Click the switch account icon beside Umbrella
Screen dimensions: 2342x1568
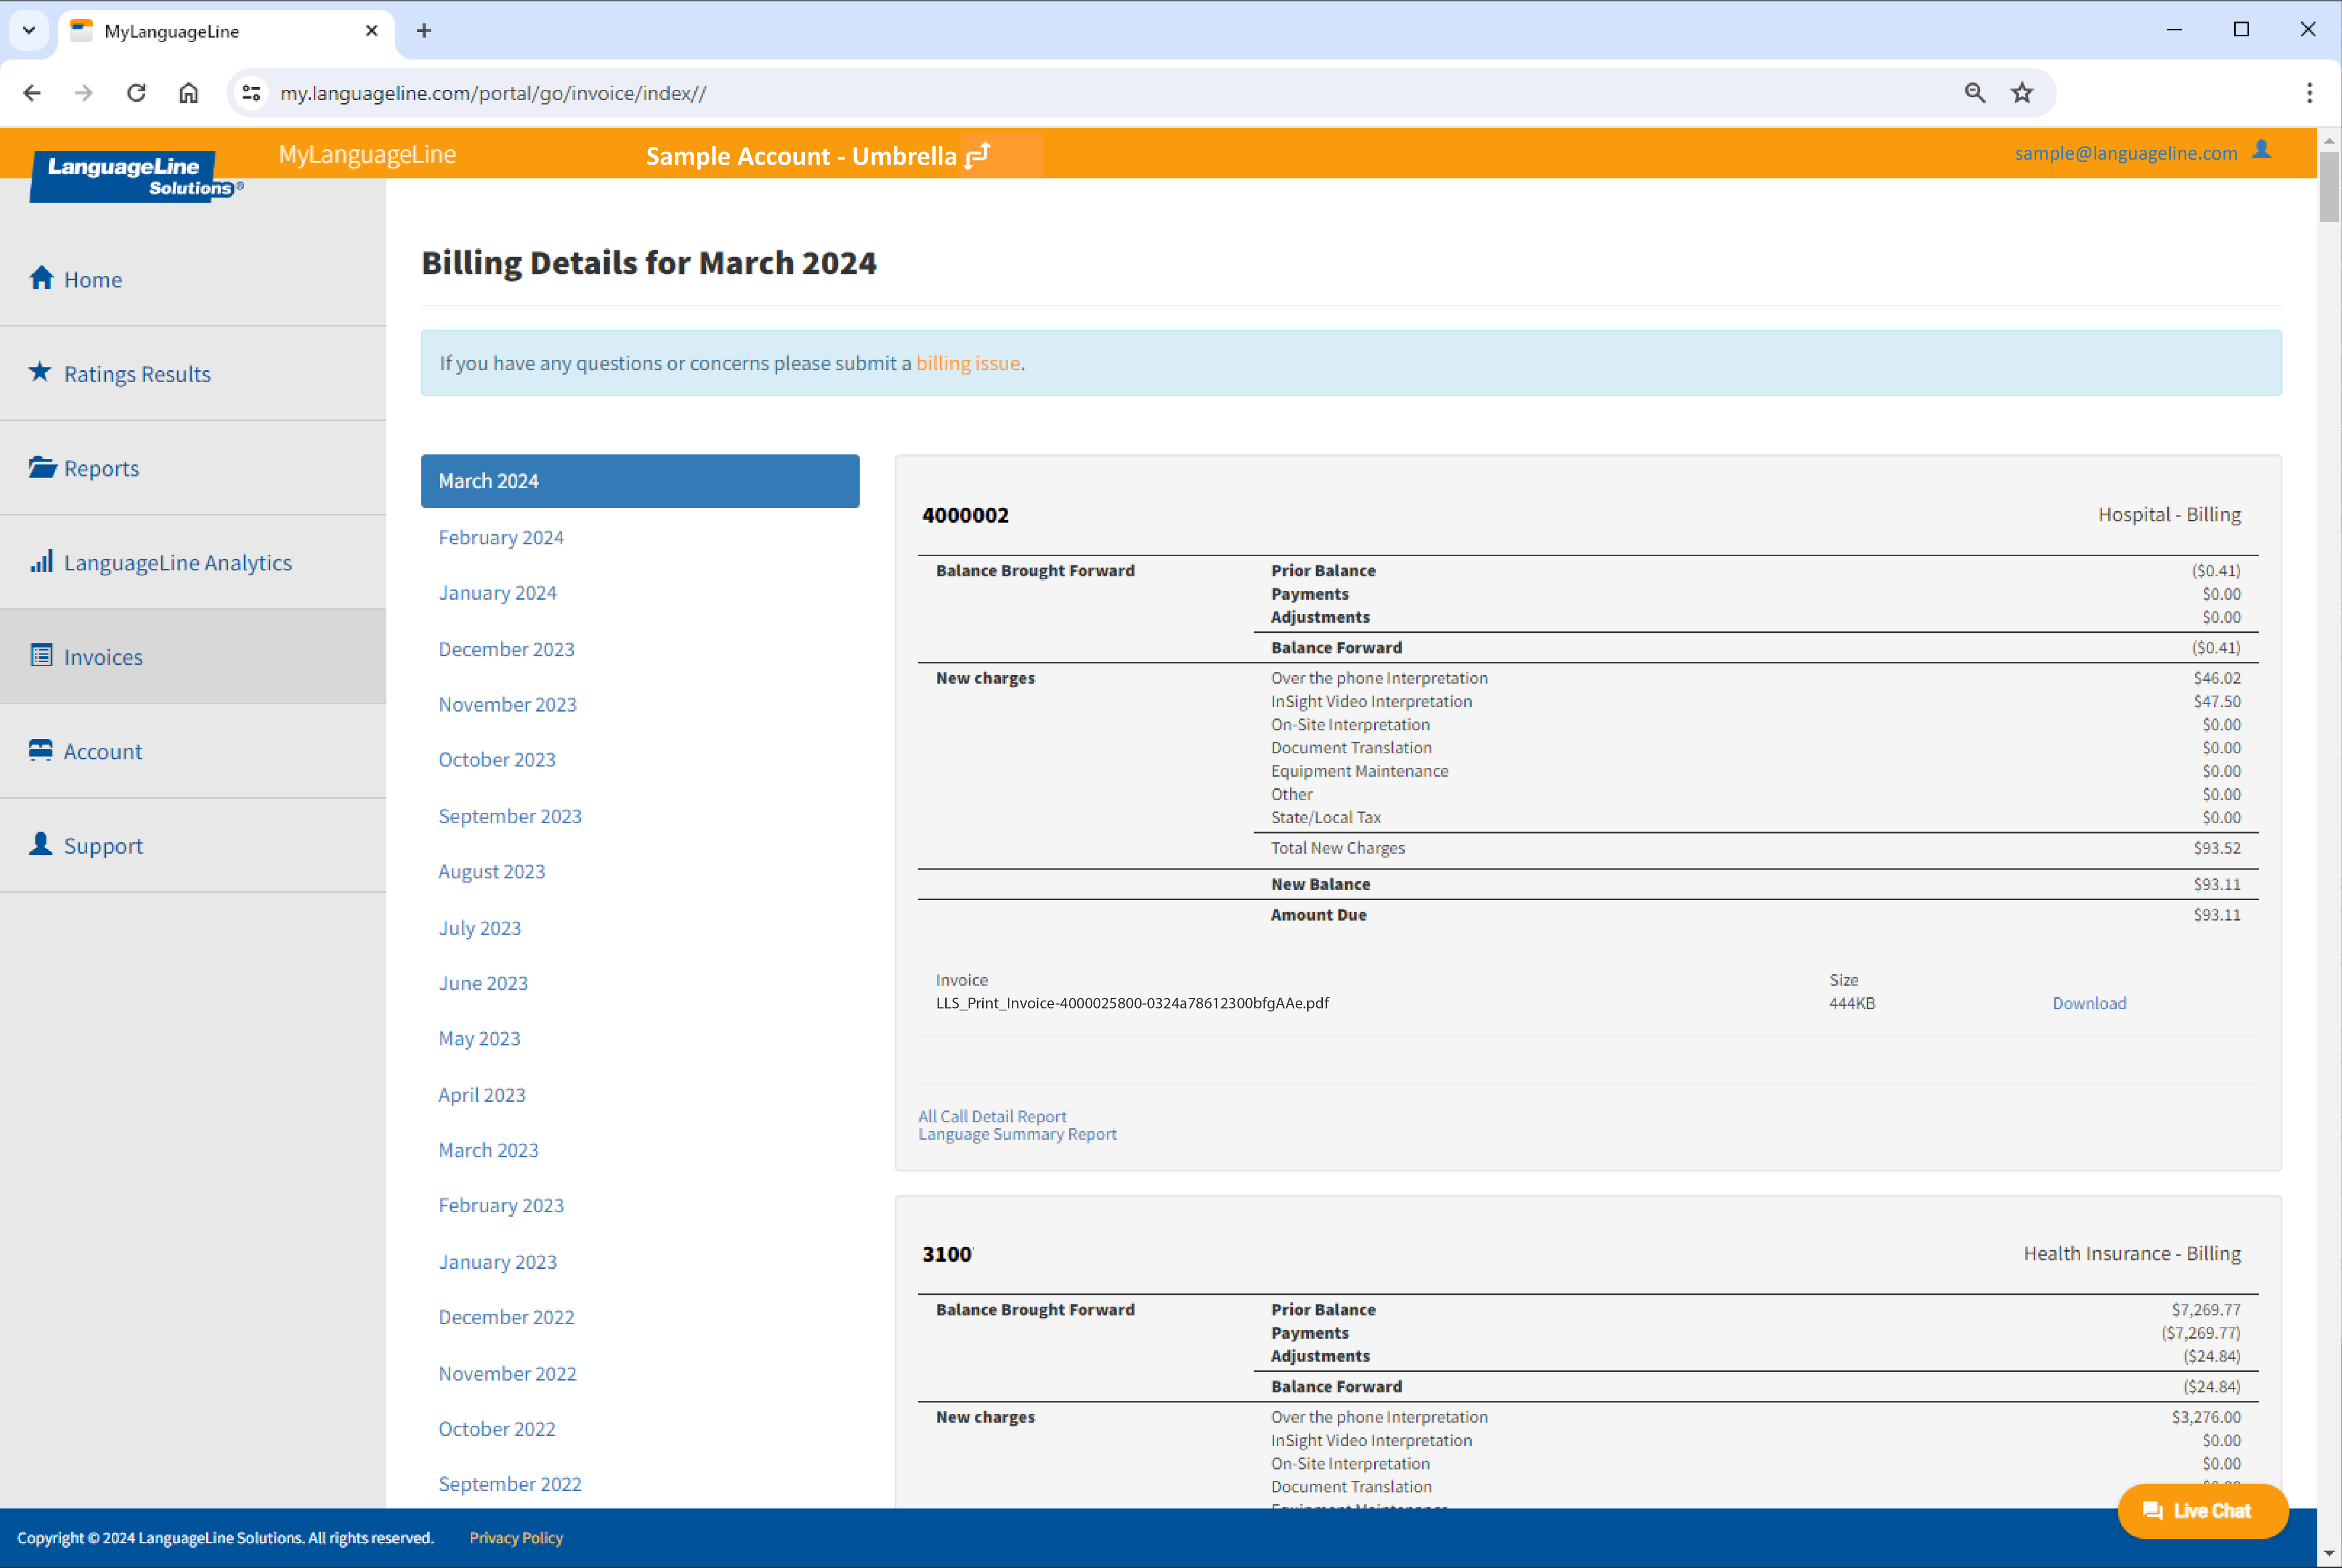tap(978, 155)
